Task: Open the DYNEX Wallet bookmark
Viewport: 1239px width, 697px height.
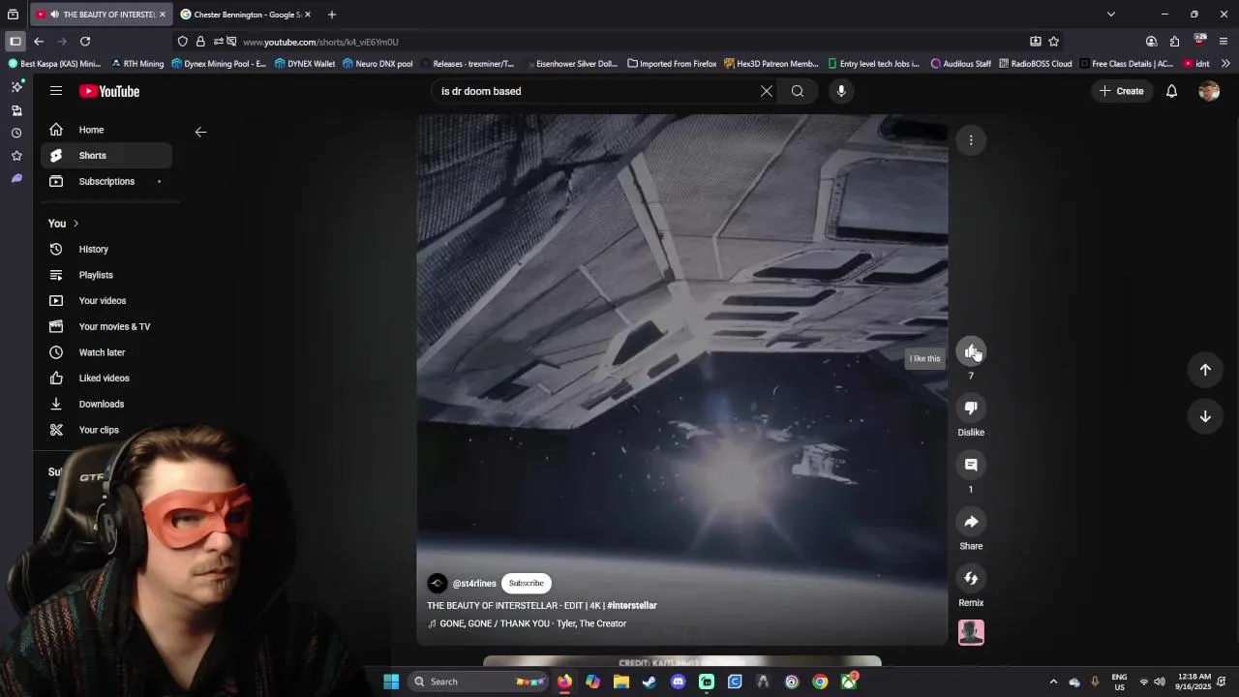Action: point(304,64)
